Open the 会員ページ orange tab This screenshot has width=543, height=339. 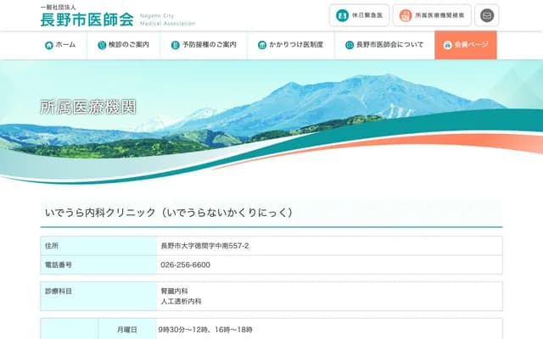466,45
